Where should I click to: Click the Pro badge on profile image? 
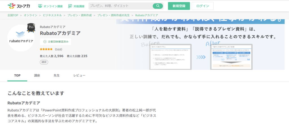coord(31,28)
